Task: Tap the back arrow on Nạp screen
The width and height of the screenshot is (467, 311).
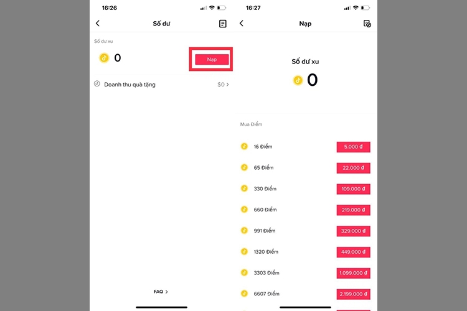Action: click(242, 23)
